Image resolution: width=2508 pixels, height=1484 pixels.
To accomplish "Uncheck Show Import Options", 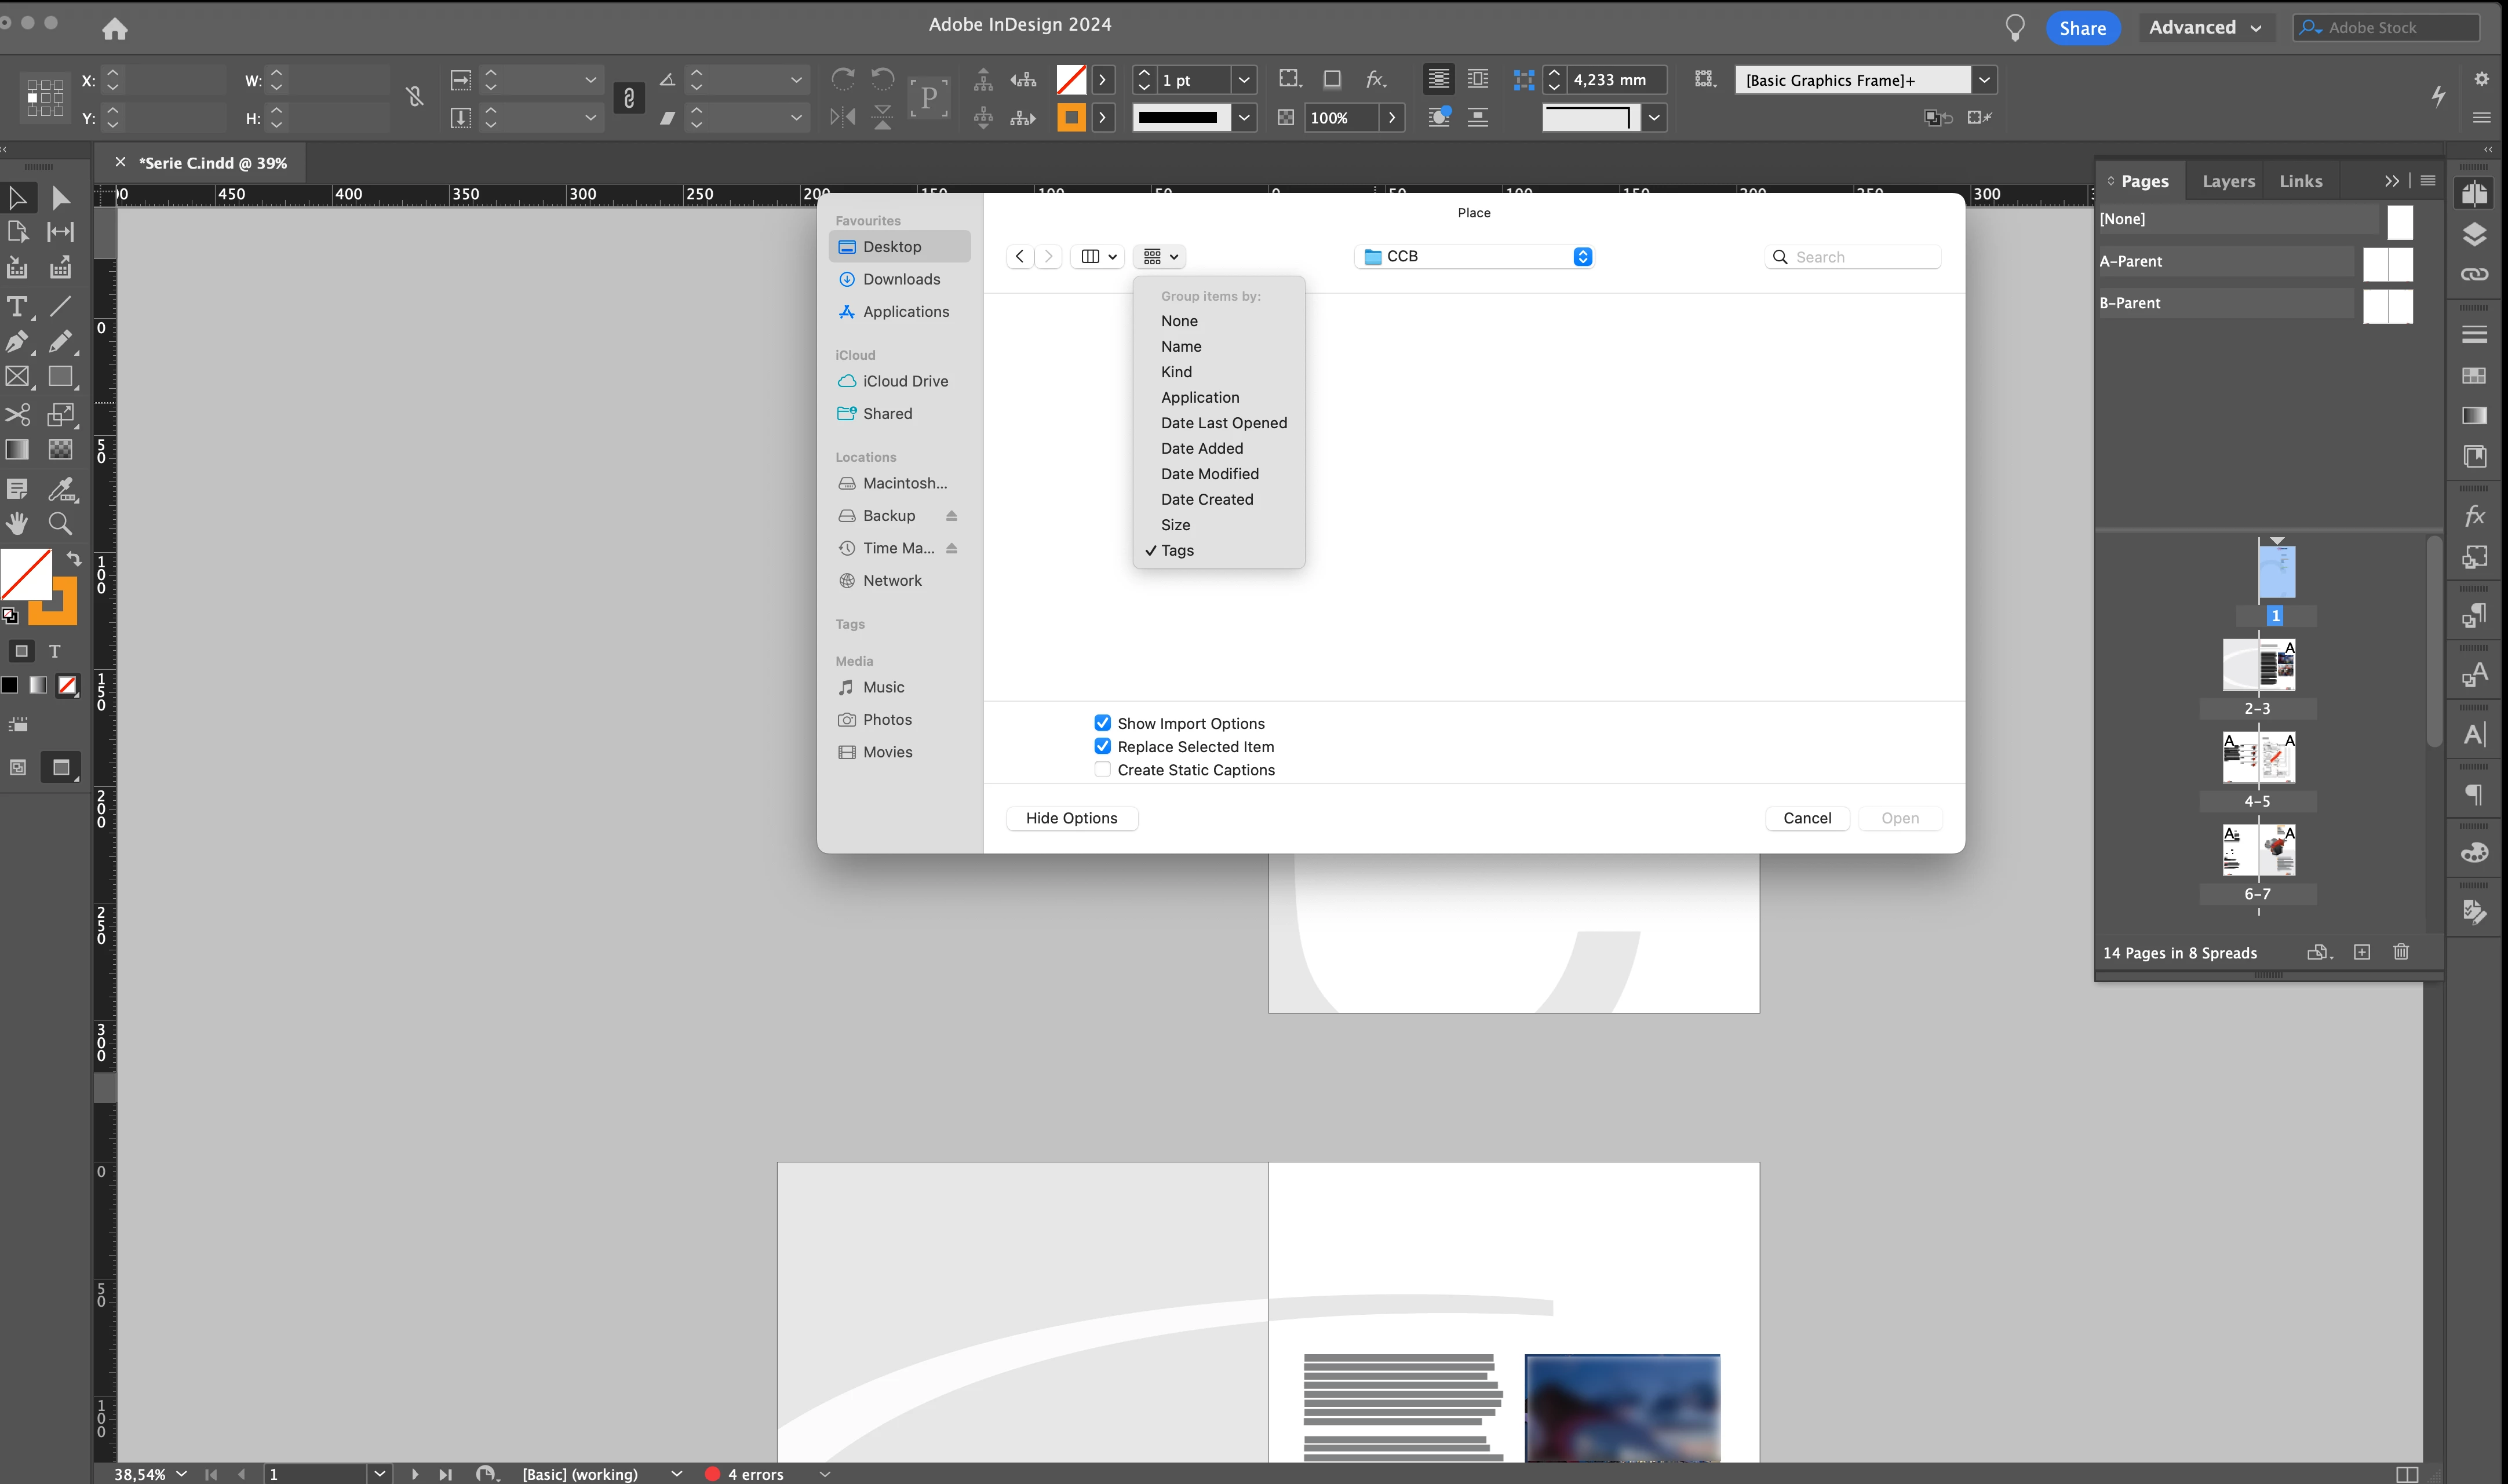I will pyautogui.click(x=1102, y=723).
